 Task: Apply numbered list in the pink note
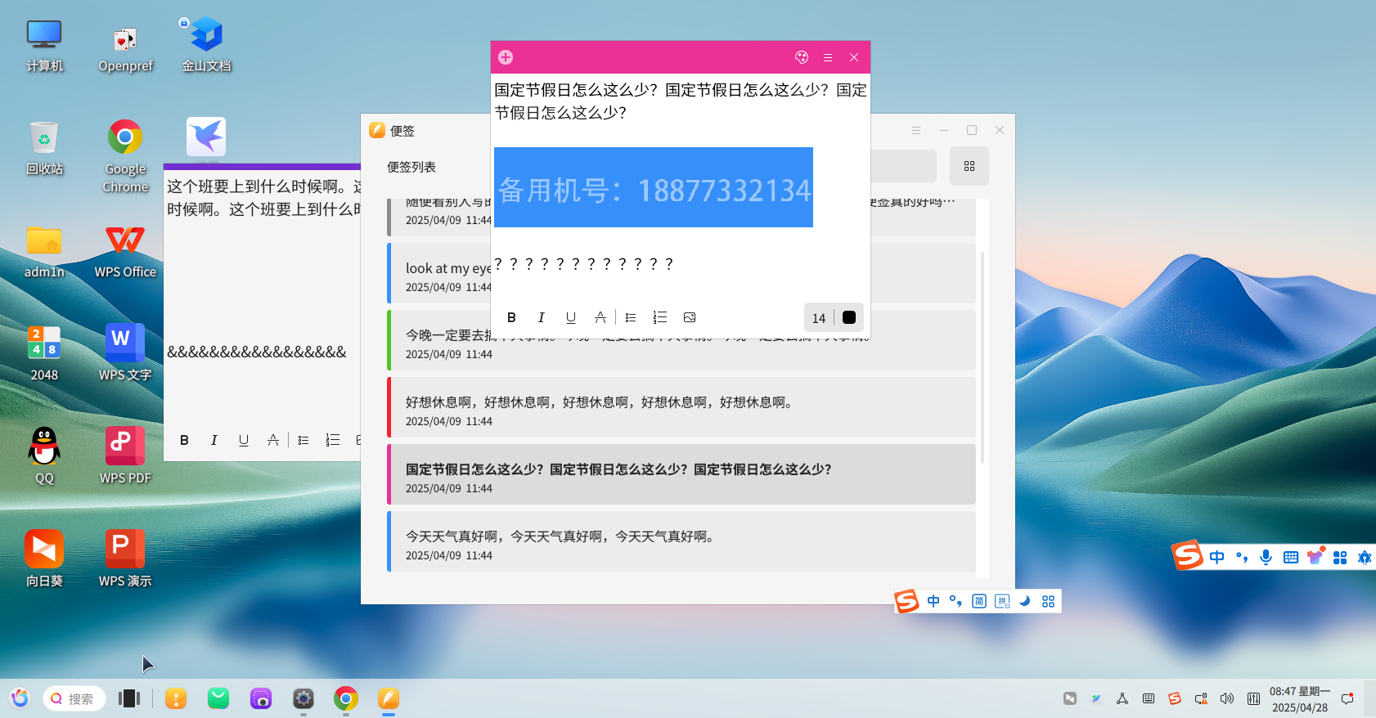tap(660, 317)
